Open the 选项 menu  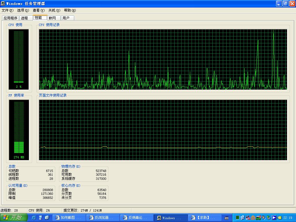click(23, 10)
